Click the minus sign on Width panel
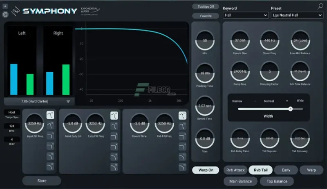Screen dimensions: 327x189 tap(255, 101)
